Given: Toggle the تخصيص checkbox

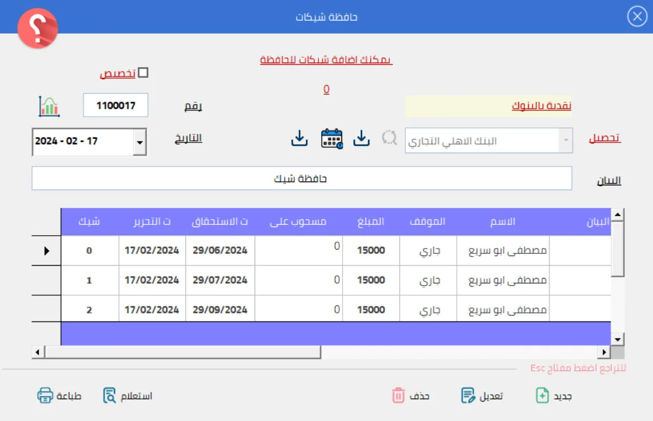Looking at the screenshot, I should [x=143, y=73].
